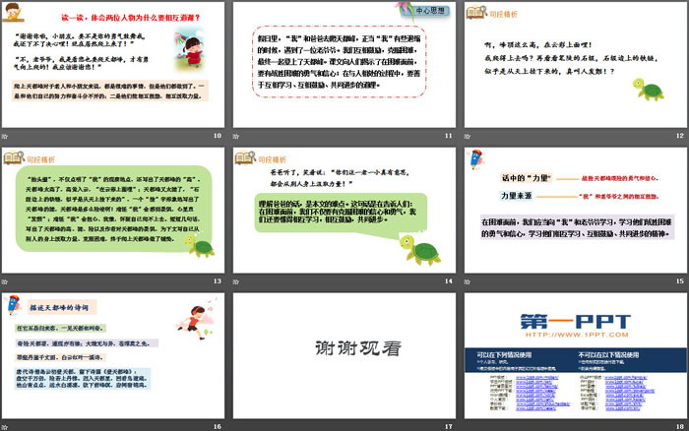Click the animation star icon under slide 14
This screenshot has height=431, width=689.
click(x=236, y=281)
